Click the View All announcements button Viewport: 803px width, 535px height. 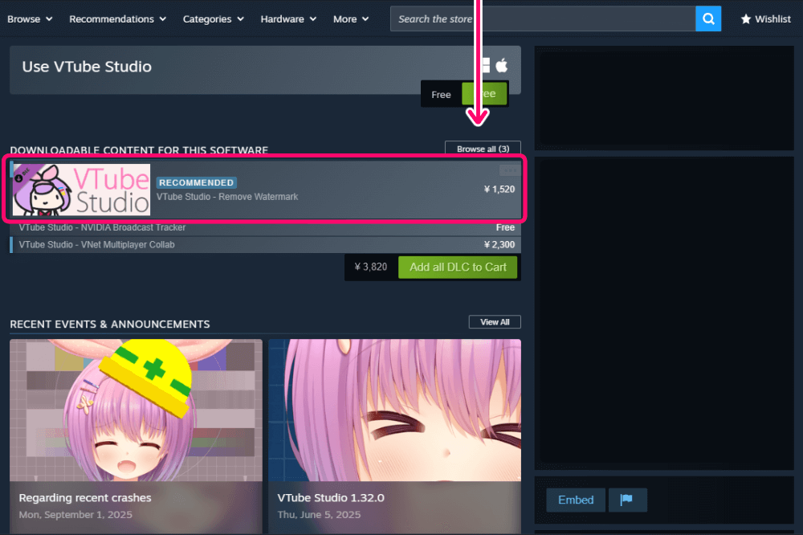click(495, 322)
